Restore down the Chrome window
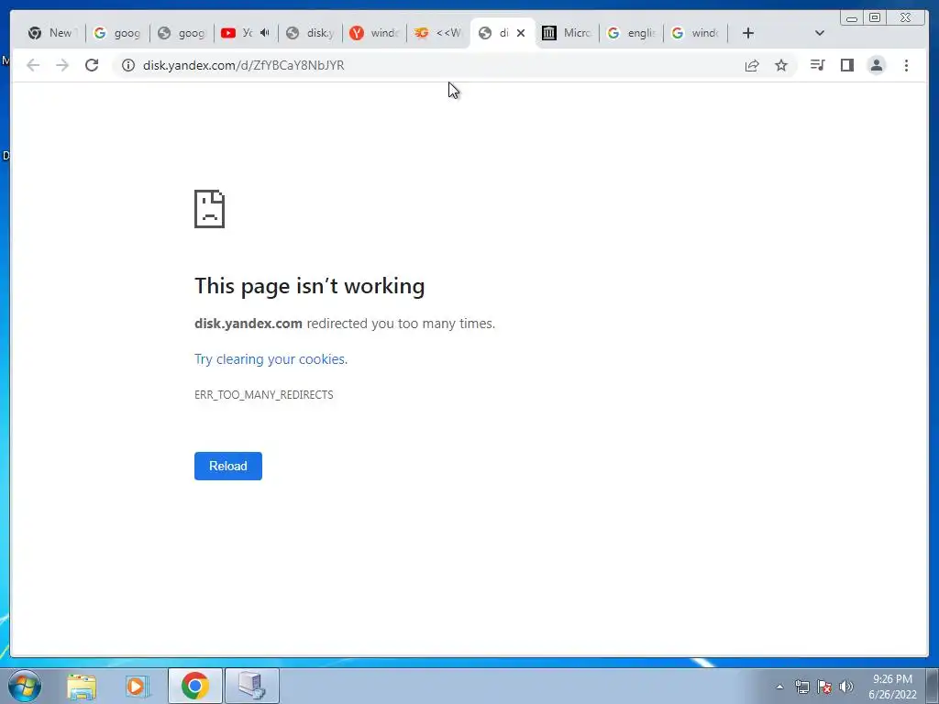Viewport: 939px width, 704px height. click(x=875, y=18)
